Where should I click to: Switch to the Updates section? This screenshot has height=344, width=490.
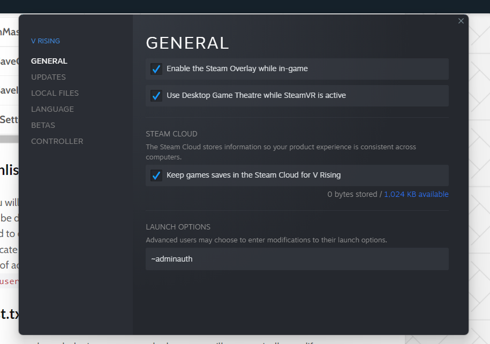48,77
